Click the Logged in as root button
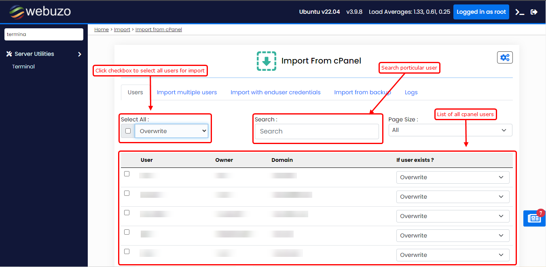This screenshot has height=267, width=546. tap(481, 12)
